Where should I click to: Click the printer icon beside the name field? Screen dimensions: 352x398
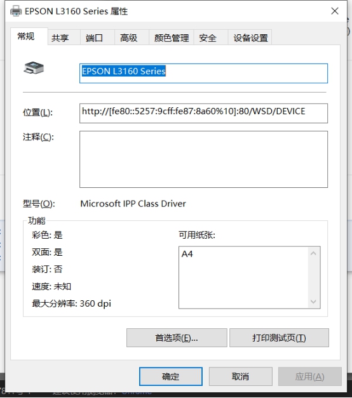[34, 68]
